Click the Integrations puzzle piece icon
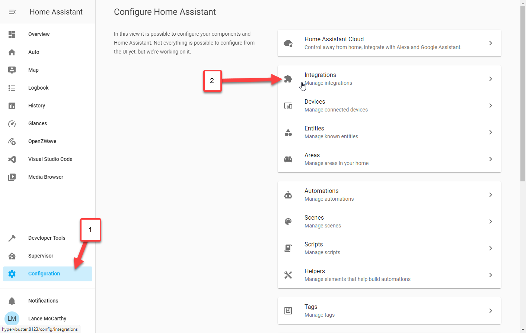 coord(288,79)
